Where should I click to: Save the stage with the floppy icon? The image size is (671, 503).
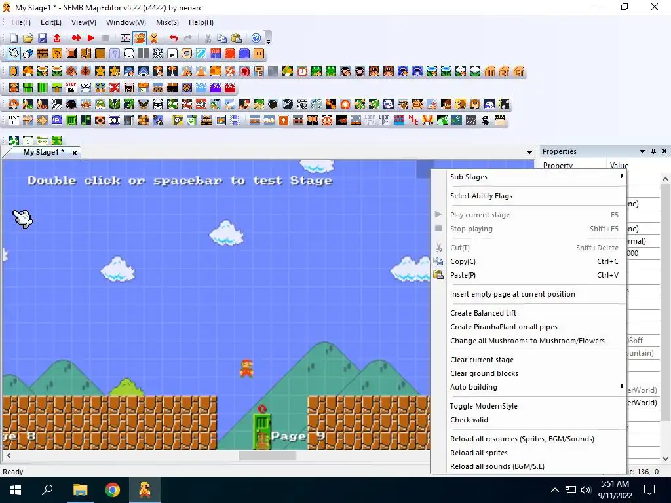point(43,38)
